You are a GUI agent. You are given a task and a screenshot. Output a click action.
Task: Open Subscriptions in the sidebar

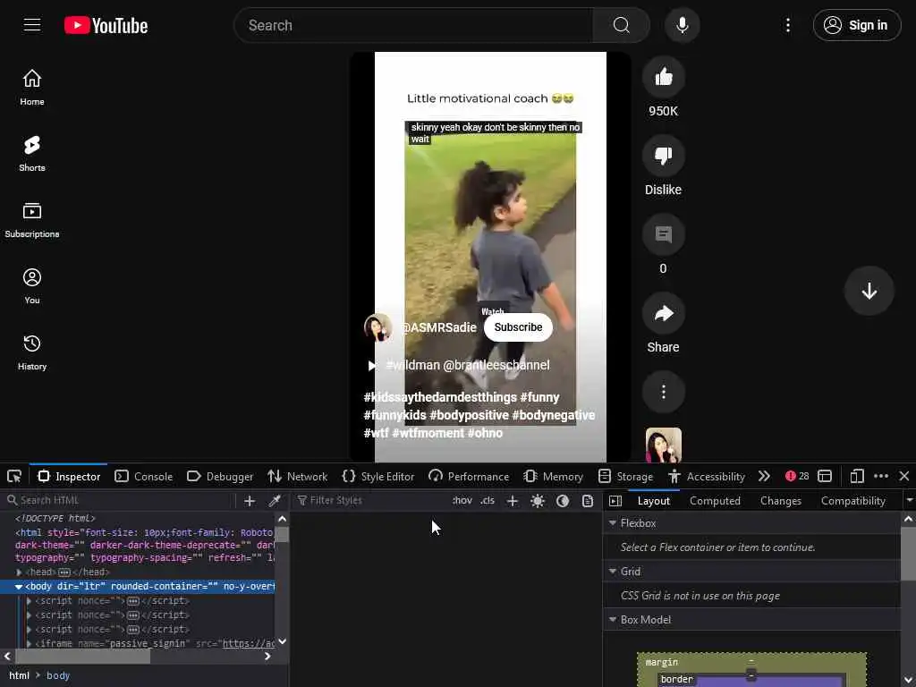pos(32,220)
